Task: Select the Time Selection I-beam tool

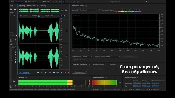Action: (x=64, y=2)
